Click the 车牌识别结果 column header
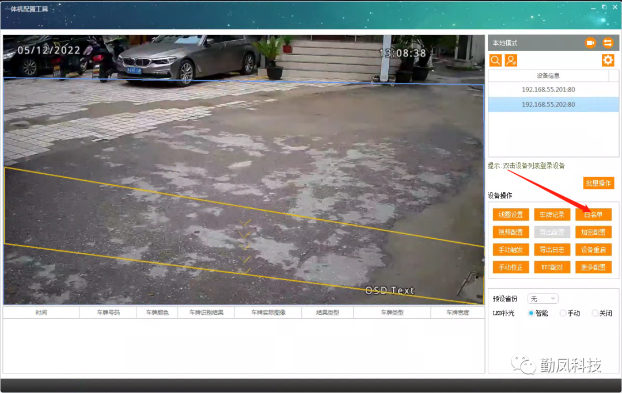This screenshot has width=622, height=393. 206,312
